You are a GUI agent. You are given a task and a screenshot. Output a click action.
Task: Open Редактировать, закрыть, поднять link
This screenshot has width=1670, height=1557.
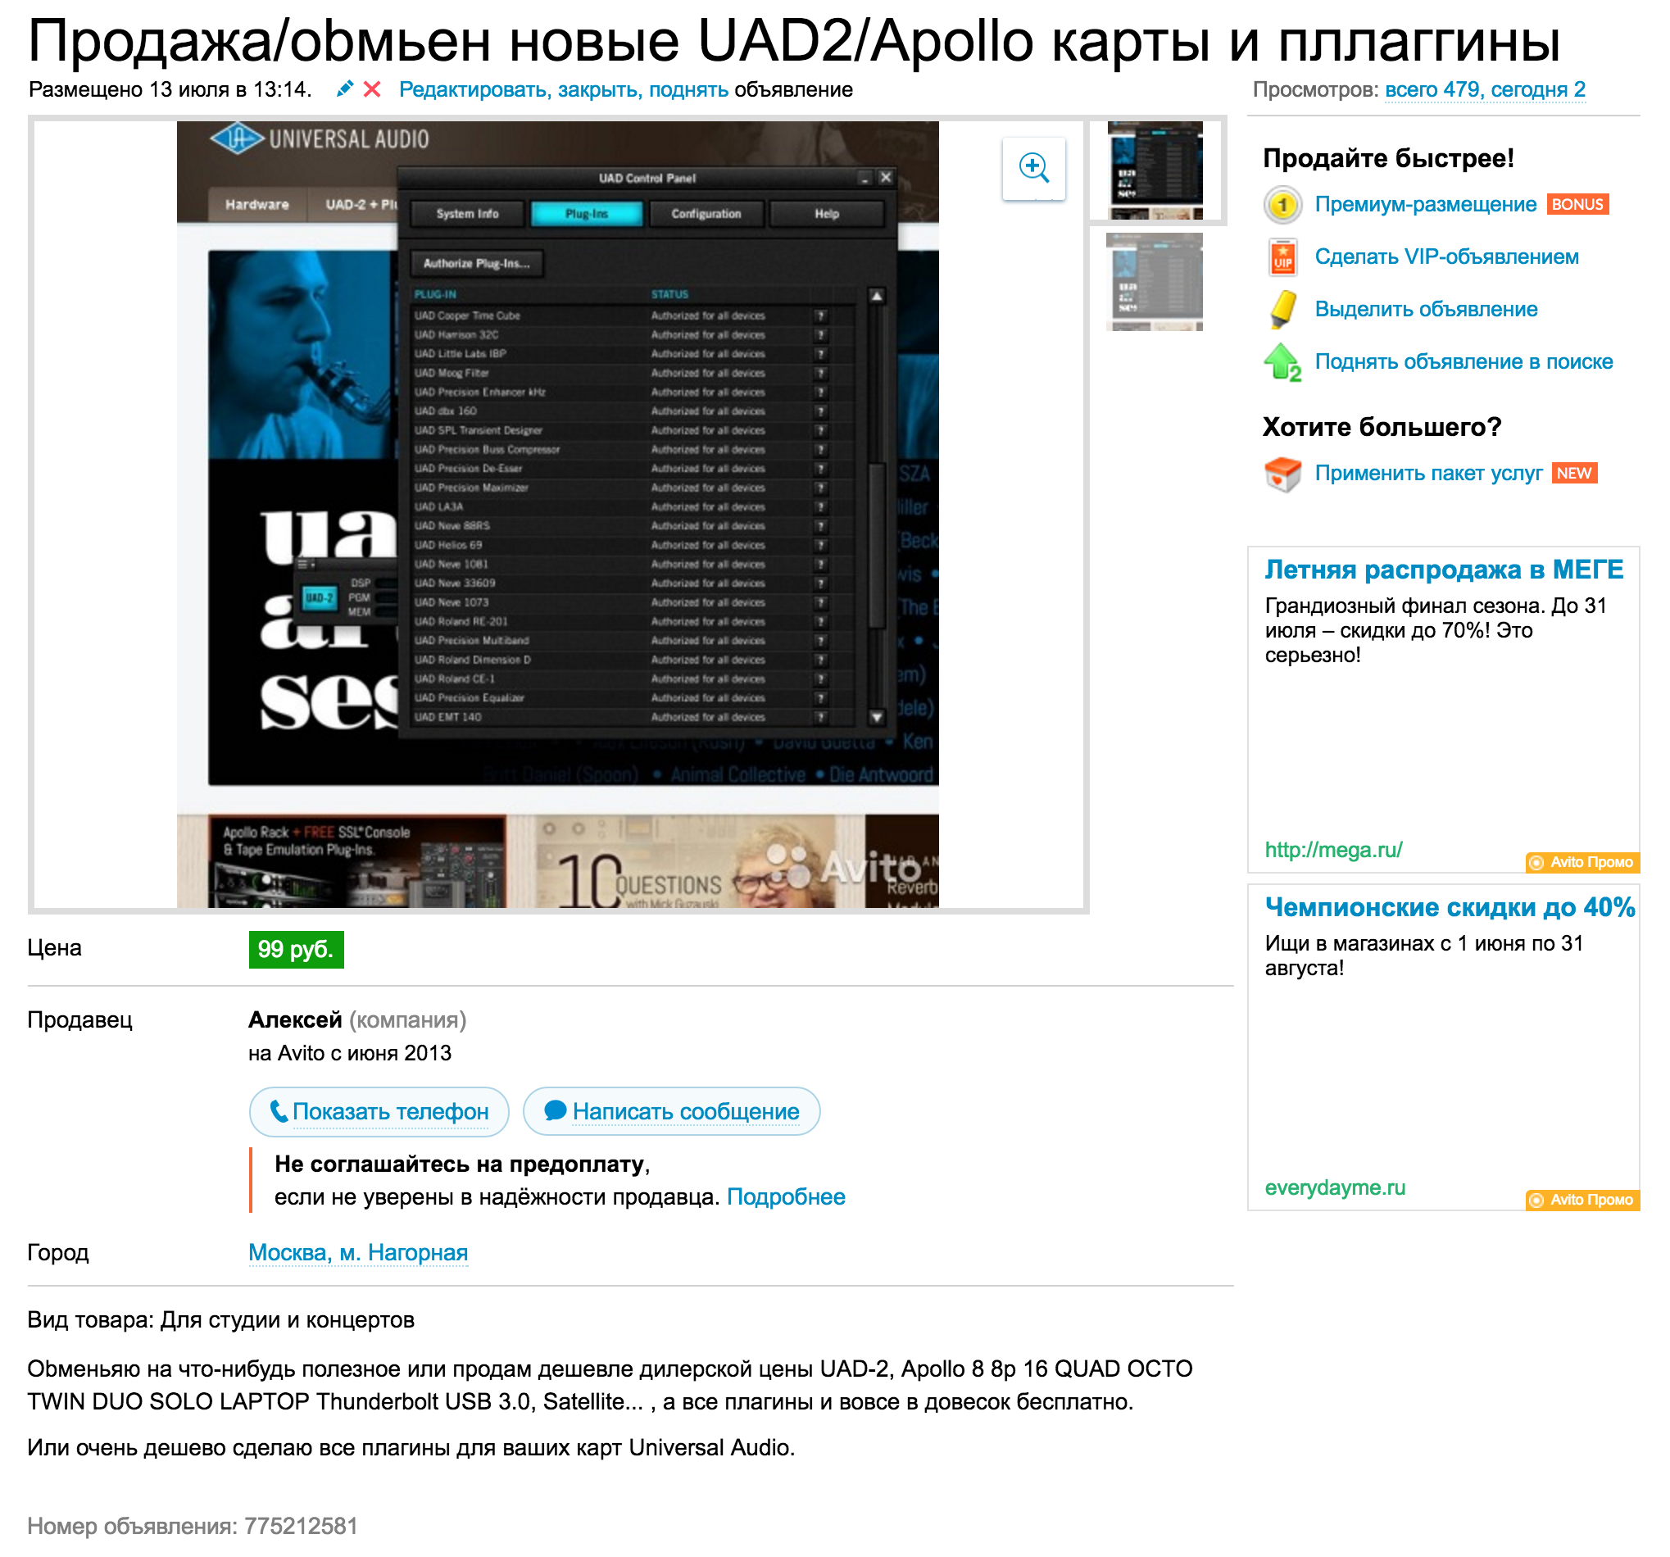pyautogui.click(x=563, y=90)
